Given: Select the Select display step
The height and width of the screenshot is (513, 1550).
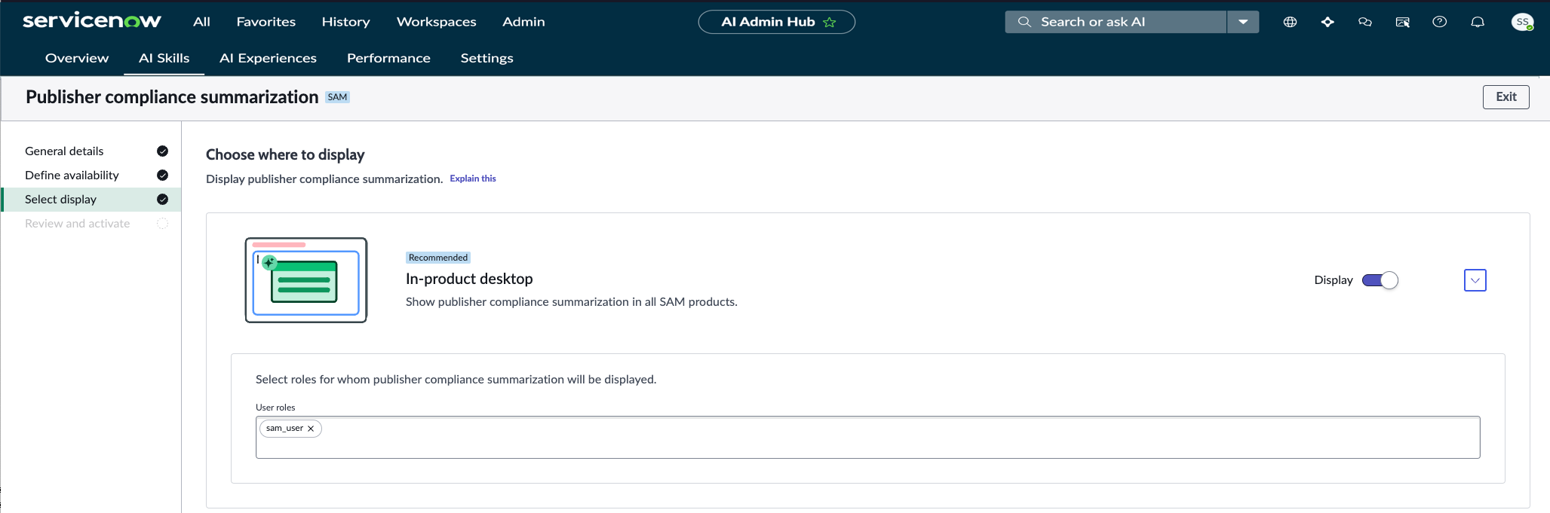Looking at the screenshot, I should click(91, 199).
